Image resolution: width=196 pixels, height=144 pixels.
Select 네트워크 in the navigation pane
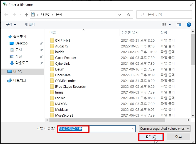coord(20,80)
